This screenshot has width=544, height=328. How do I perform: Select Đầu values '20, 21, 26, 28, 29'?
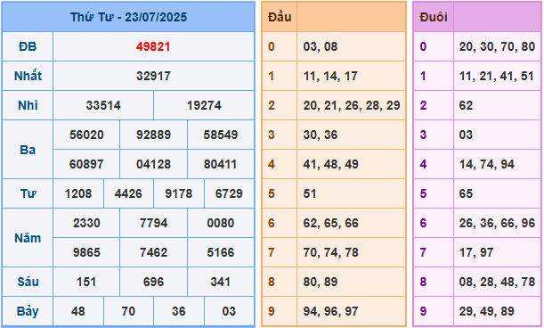[x=352, y=105]
